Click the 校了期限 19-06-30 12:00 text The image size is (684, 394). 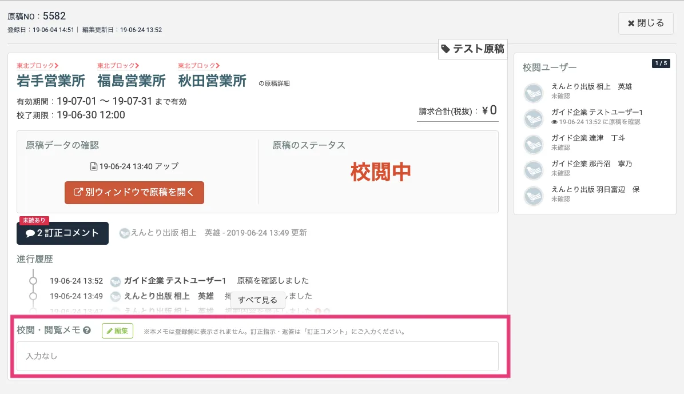click(x=71, y=115)
